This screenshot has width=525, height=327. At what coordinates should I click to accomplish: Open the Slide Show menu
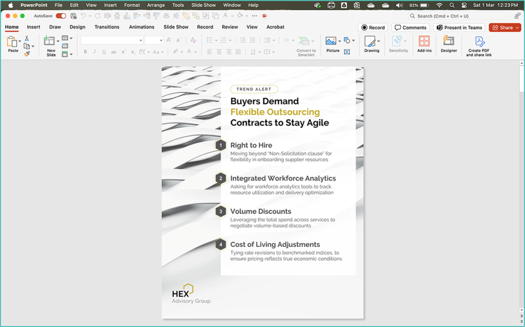coord(203,5)
